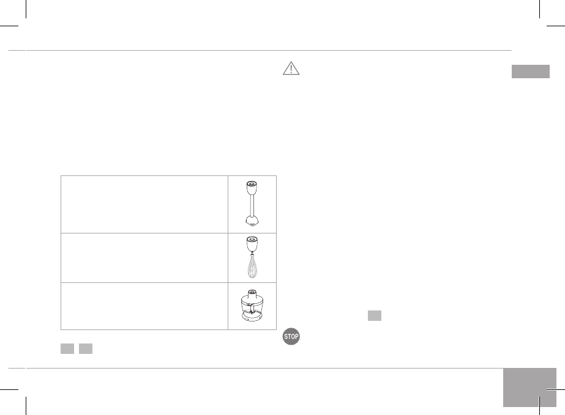Click the small gray box above STOP icon
Viewport: 565px width, 415px height.
tap(375, 315)
